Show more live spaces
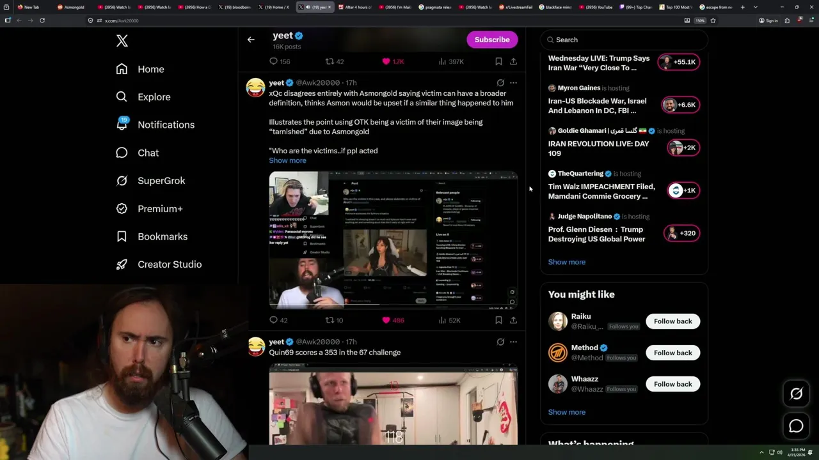819x460 pixels. pos(567,262)
